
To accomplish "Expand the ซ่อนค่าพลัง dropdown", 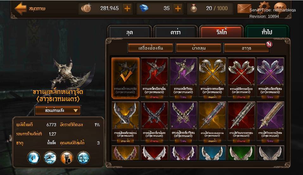I will (x=58, y=110).
